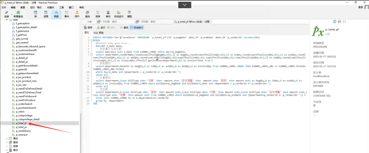Select p_total_ys procedure
369x153 pixels.
(x=21, y=127)
